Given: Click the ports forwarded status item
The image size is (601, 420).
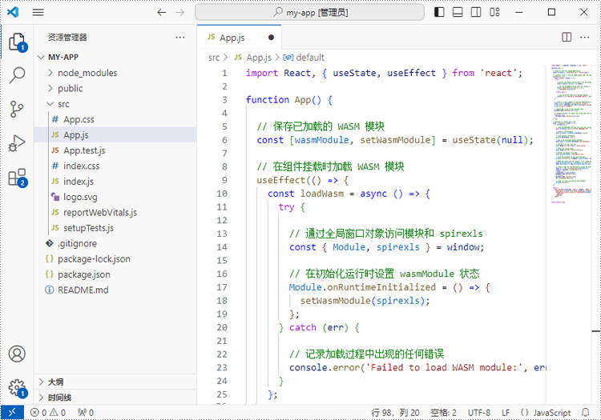Looking at the screenshot, I should click(x=86, y=413).
